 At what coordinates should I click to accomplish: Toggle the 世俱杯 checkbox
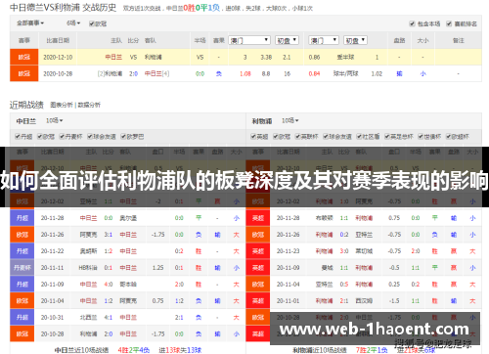421,136
